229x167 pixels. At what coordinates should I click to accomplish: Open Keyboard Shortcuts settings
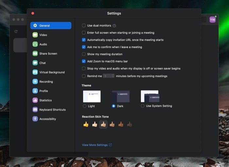coord(51,110)
